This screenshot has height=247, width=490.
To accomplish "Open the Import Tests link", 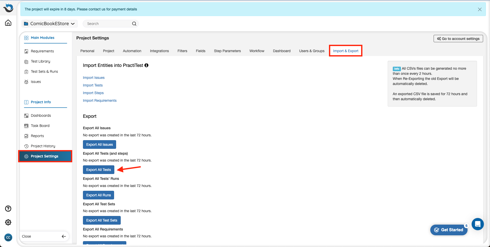I will 93,85.
